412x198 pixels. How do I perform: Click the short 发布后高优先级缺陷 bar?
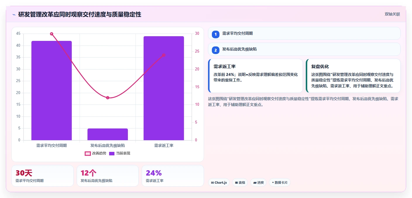coord(108,134)
